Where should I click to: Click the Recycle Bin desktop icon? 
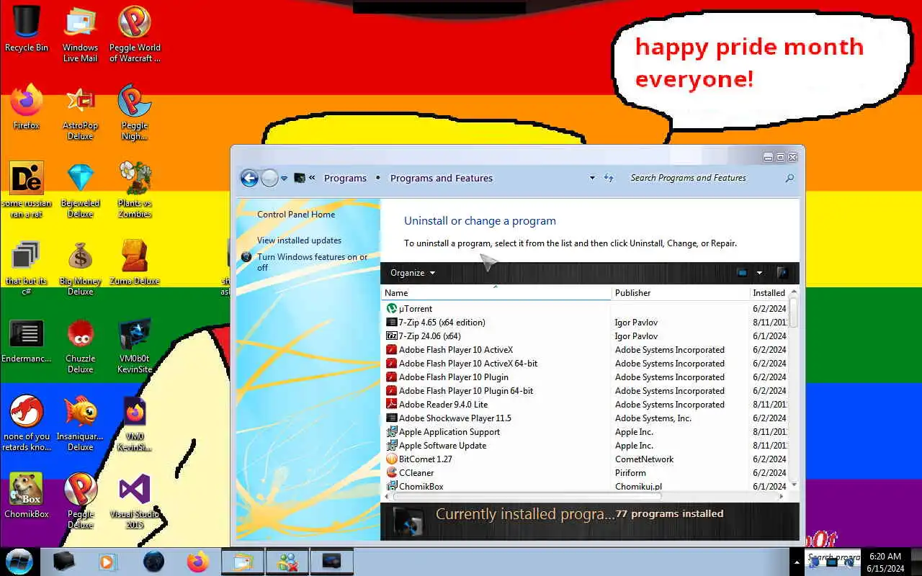pos(27,30)
